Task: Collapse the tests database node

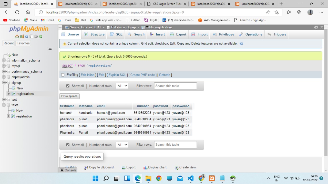Action: [x=4, y=105]
